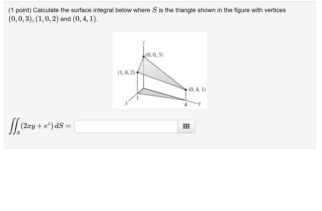The height and width of the screenshot is (211, 322).
Task: Click the 3D figure of the triangle
Action: pos(160,70)
